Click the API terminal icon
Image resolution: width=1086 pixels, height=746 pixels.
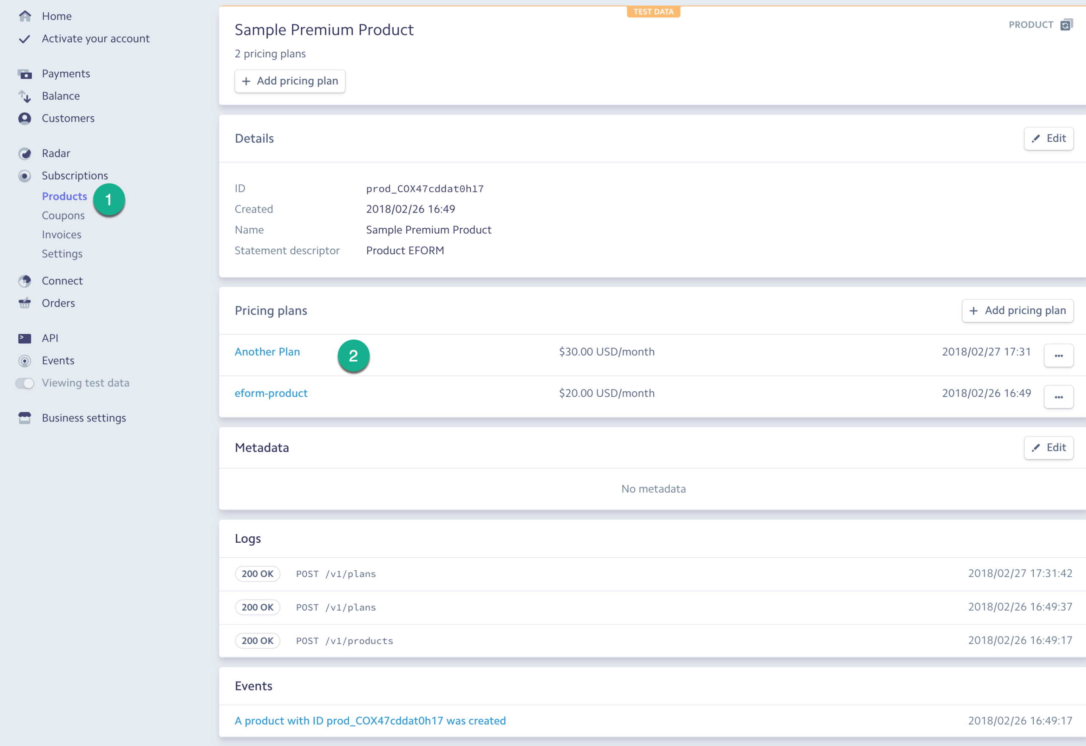click(x=25, y=338)
